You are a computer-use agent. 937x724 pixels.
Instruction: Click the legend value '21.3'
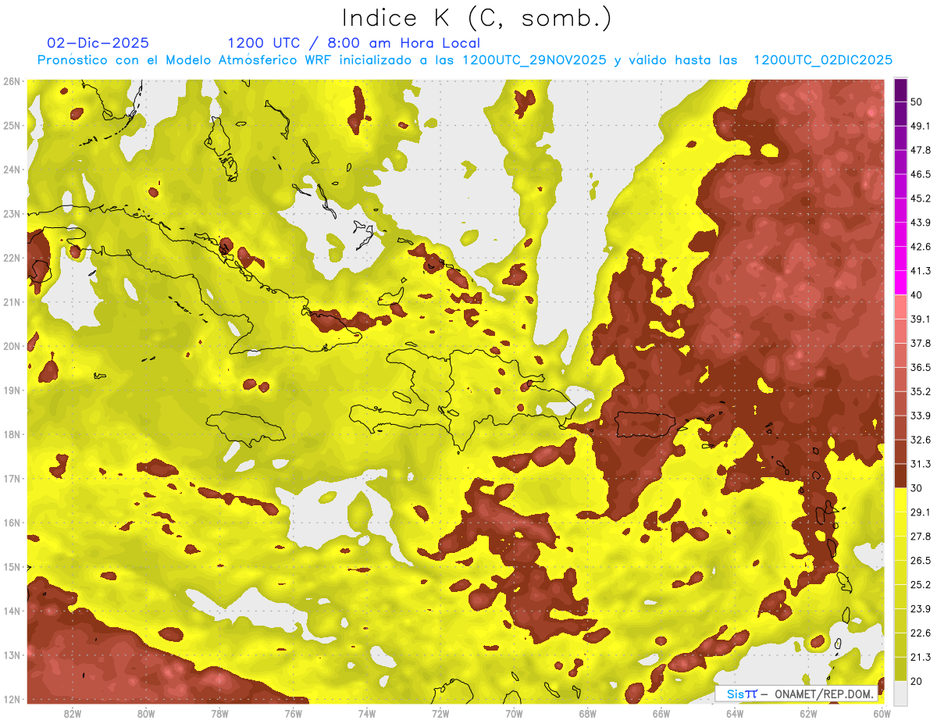921,658
